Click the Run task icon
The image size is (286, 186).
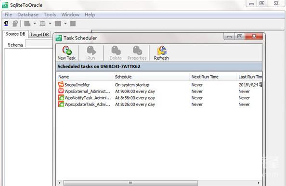(91, 51)
